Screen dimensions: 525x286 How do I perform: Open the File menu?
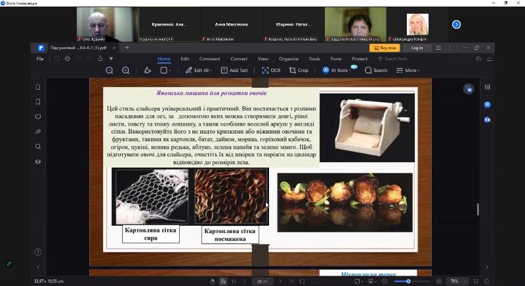40,59
